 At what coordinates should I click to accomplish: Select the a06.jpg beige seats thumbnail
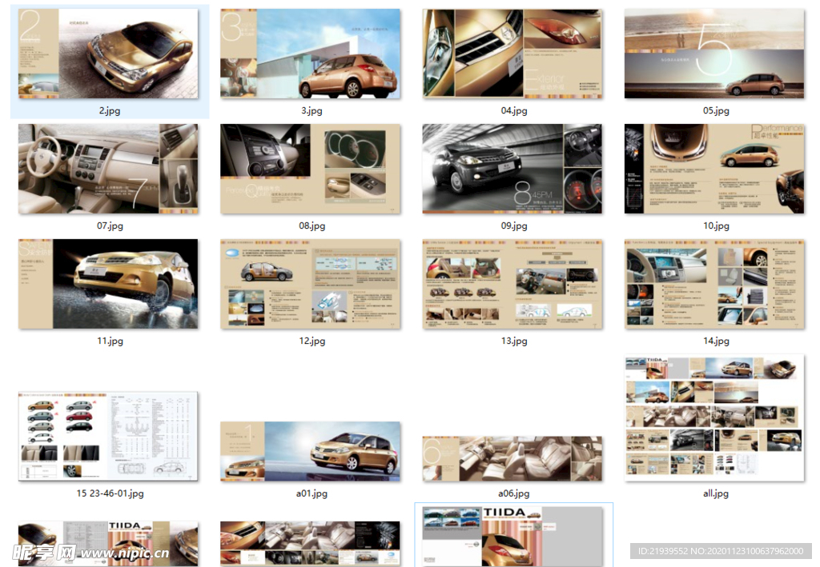[512, 458]
